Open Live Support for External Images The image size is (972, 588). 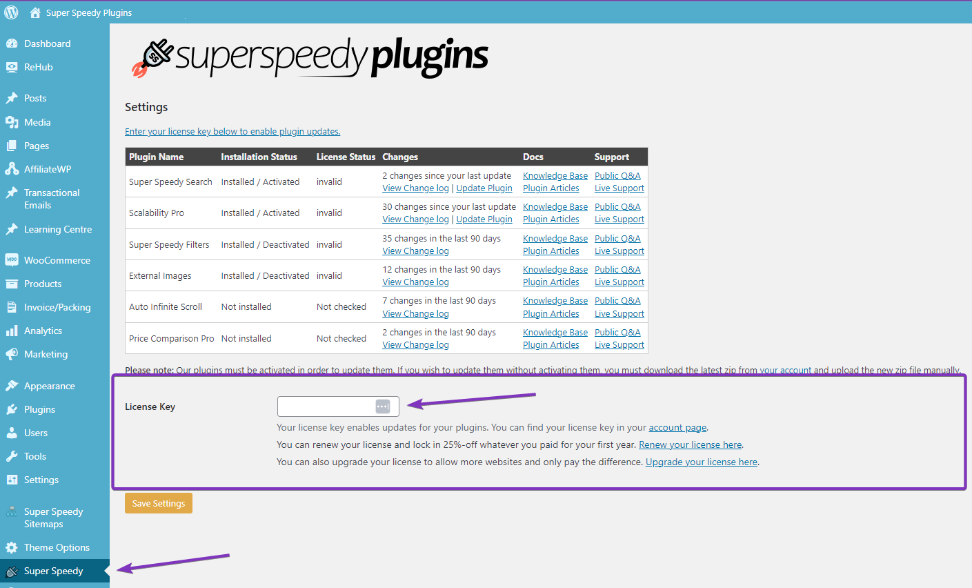tap(619, 282)
